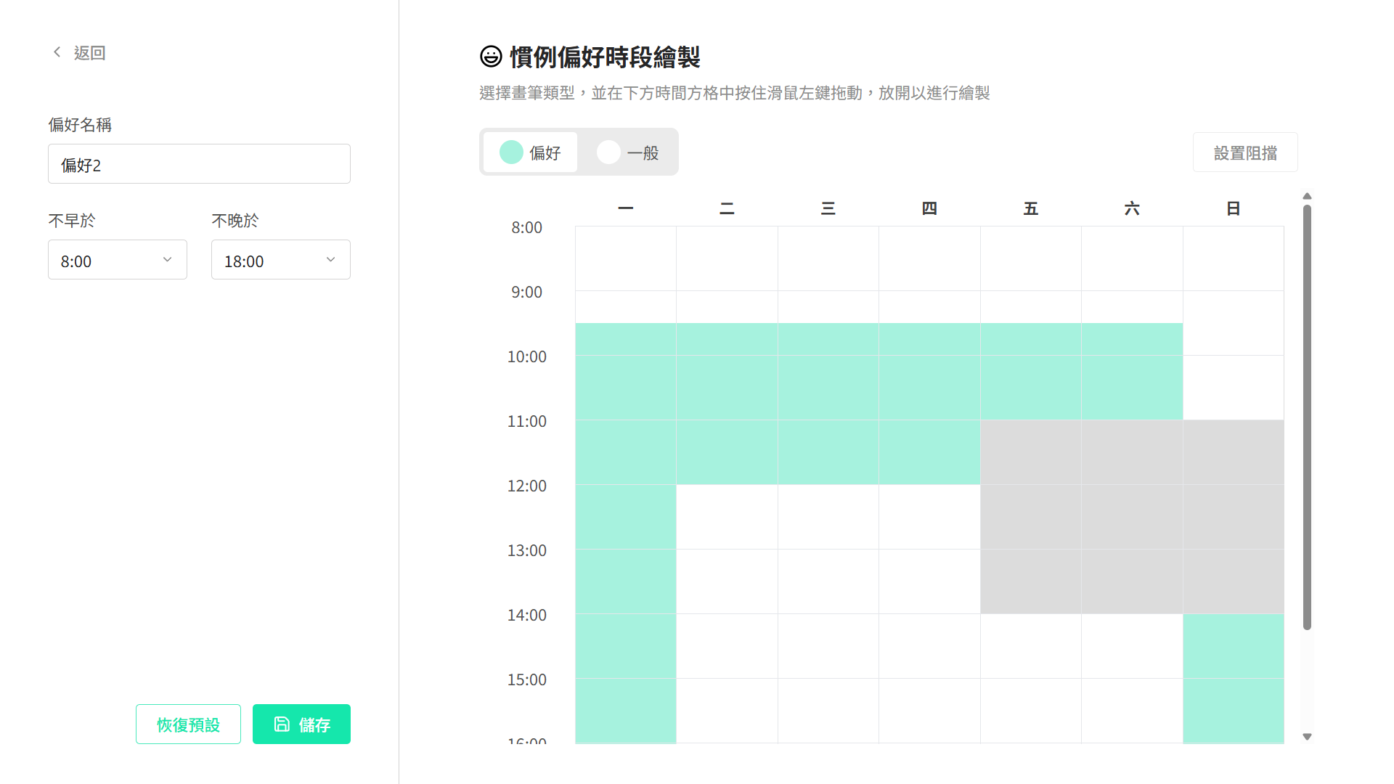Viewport: 1394px width, 784px height.
Task: Click the 儲存 save button
Action: (x=301, y=724)
